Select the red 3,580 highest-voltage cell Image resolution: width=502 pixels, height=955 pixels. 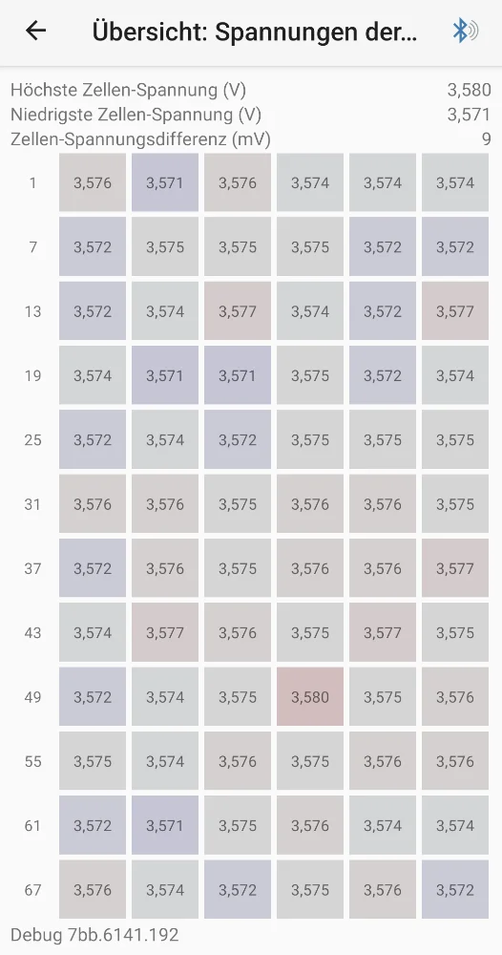310,697
